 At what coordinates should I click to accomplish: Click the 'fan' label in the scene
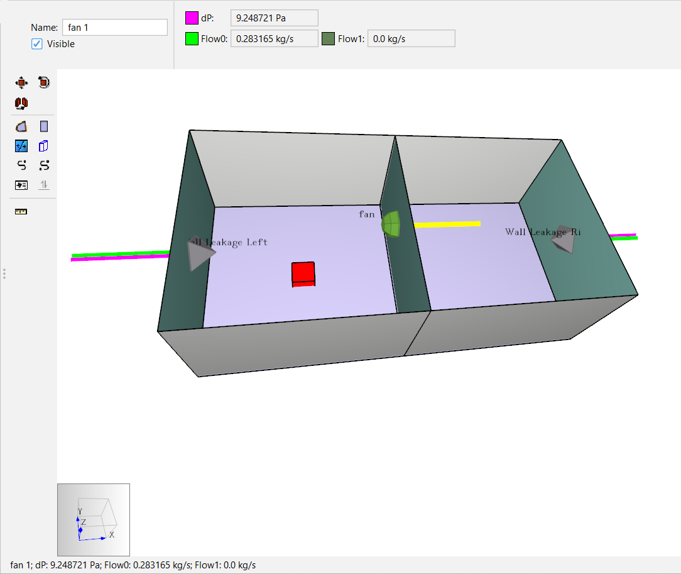pyautogui.click(x=366, y=214)
